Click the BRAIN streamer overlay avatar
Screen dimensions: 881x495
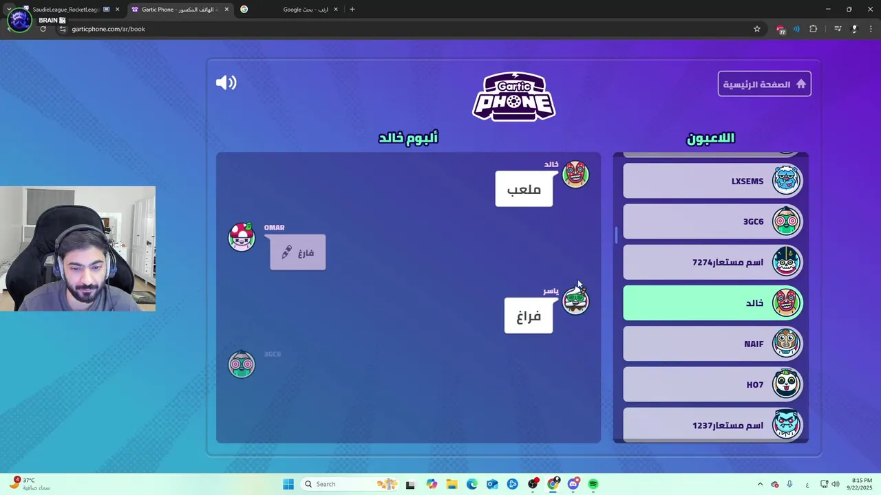pyautogui.click(x=19, y=20)
